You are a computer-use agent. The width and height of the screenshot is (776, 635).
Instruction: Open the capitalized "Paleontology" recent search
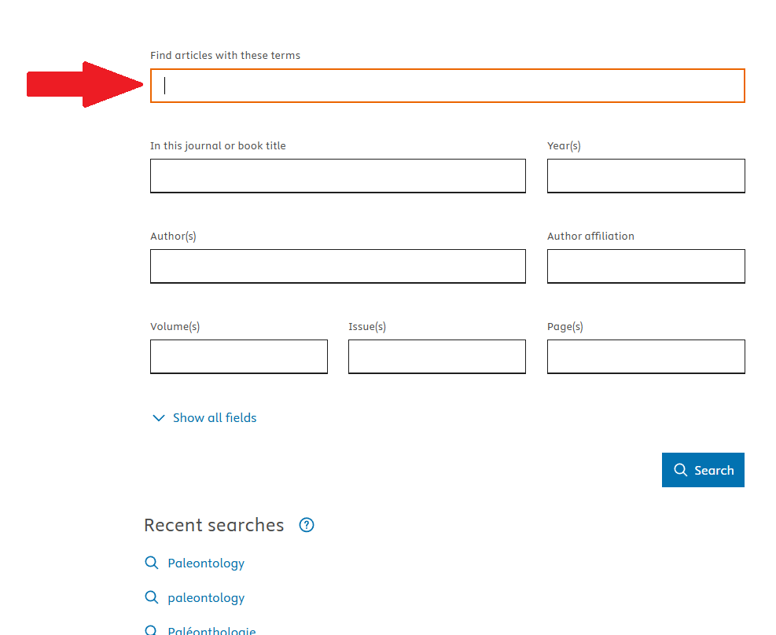(x=206, y=563)
